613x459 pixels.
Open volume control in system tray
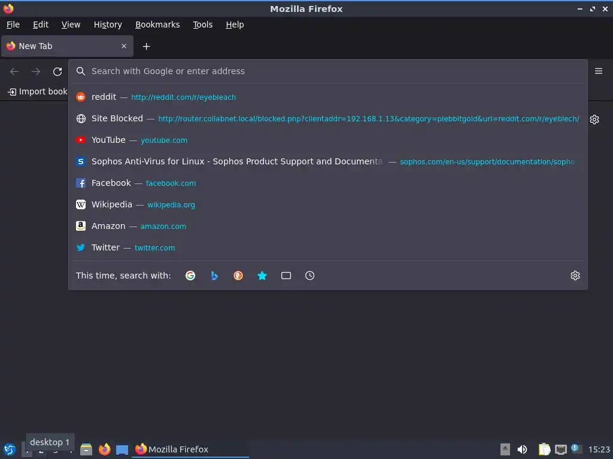tap(522, 449)
